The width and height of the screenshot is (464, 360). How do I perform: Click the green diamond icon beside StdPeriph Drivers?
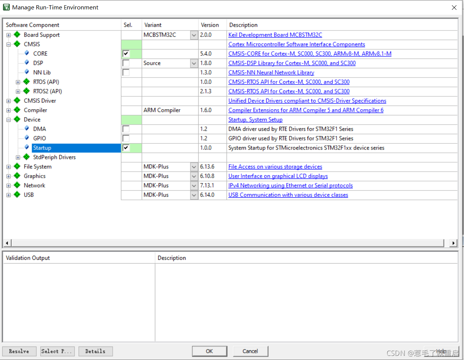pyautogui.click(x=26, y=157)
